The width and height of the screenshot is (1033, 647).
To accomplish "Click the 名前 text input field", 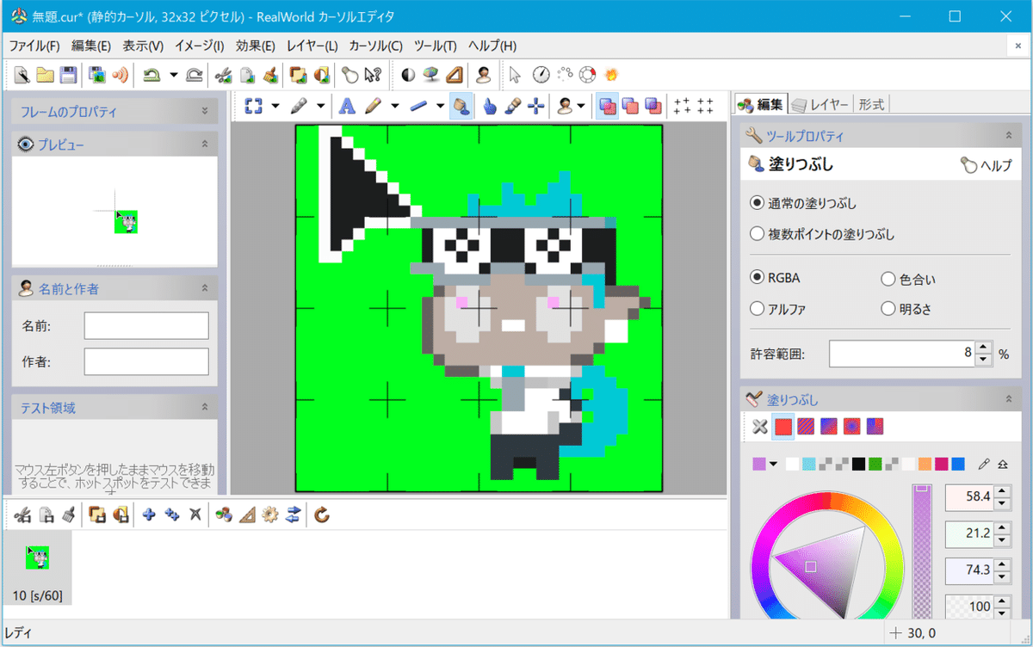I will tap(146, 326).
